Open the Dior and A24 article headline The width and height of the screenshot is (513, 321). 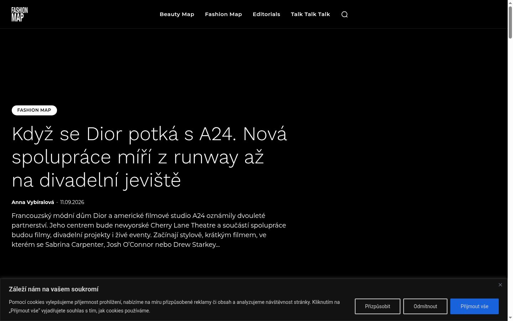coord(149,157)
